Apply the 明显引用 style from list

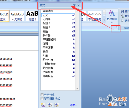[58, 60]
